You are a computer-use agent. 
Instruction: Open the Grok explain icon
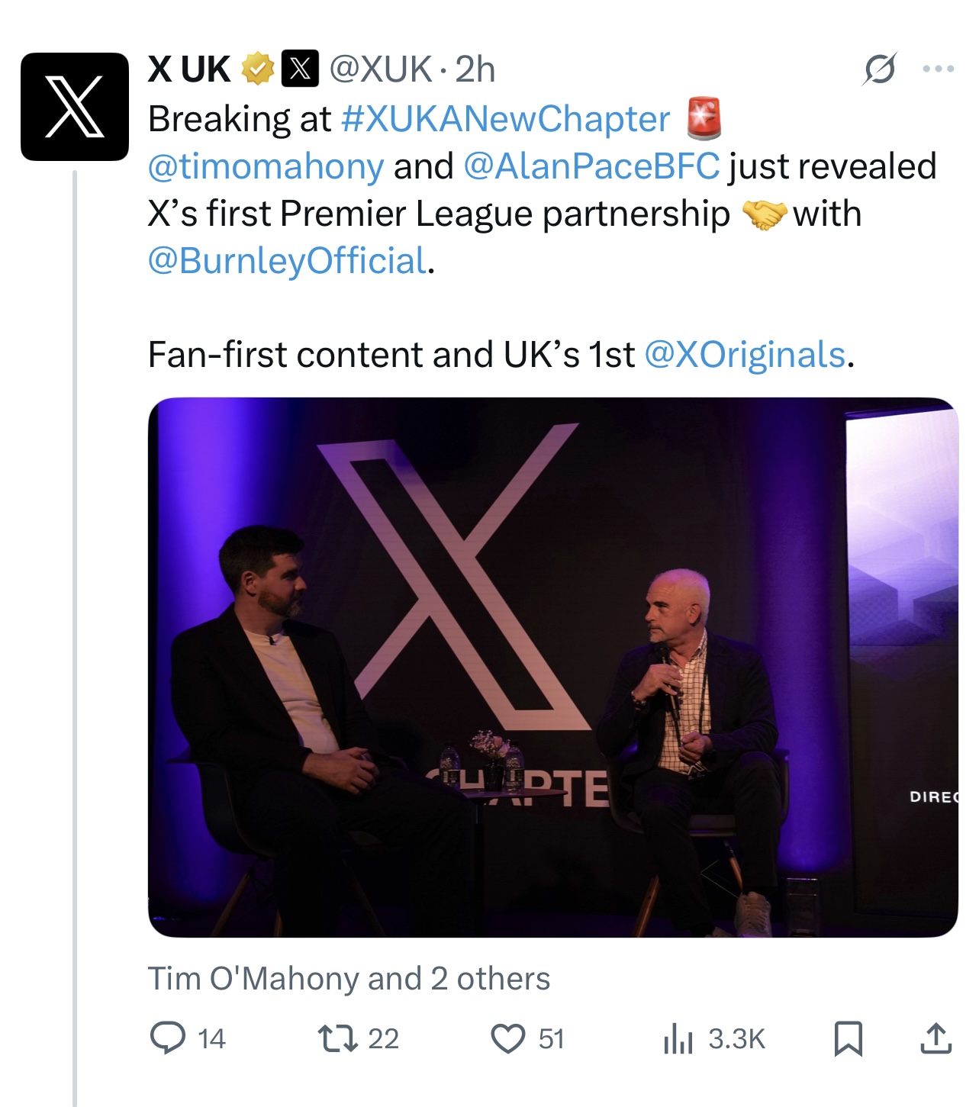pyautogui.click(x=879, y=69)
